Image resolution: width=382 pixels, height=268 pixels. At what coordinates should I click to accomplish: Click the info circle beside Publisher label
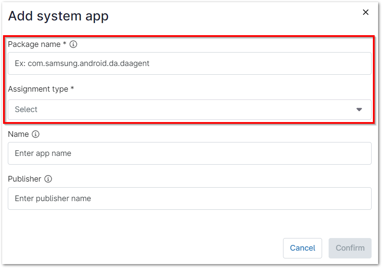coord(48,179)
